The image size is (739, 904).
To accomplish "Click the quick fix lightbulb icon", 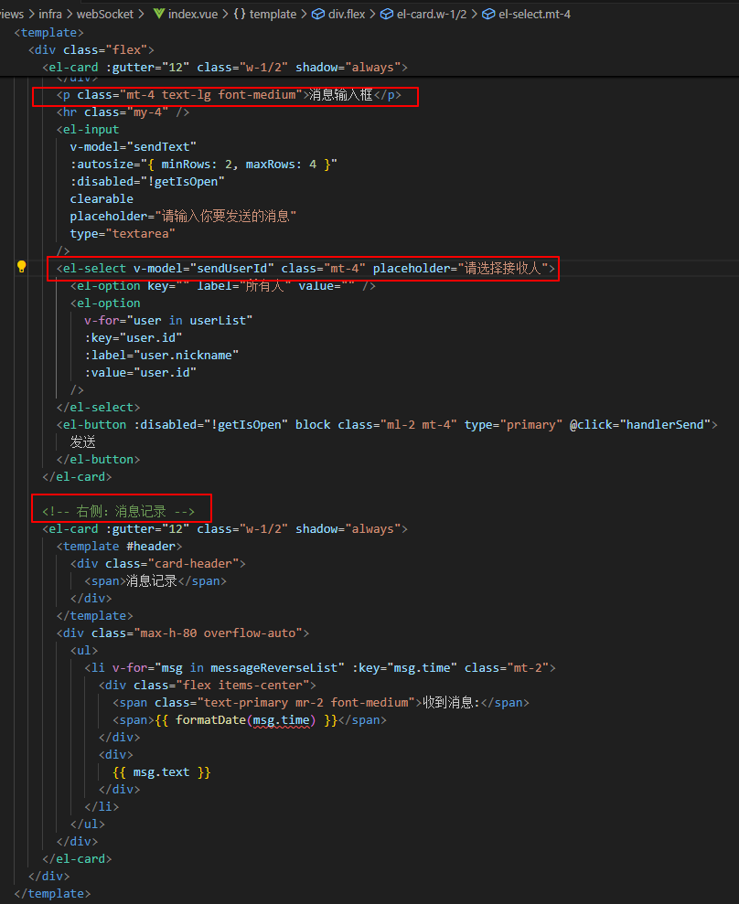I will (21, 267).
